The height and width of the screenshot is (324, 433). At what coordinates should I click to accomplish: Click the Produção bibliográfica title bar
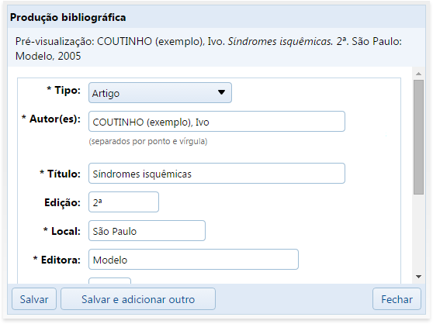(x=216, y=17)
